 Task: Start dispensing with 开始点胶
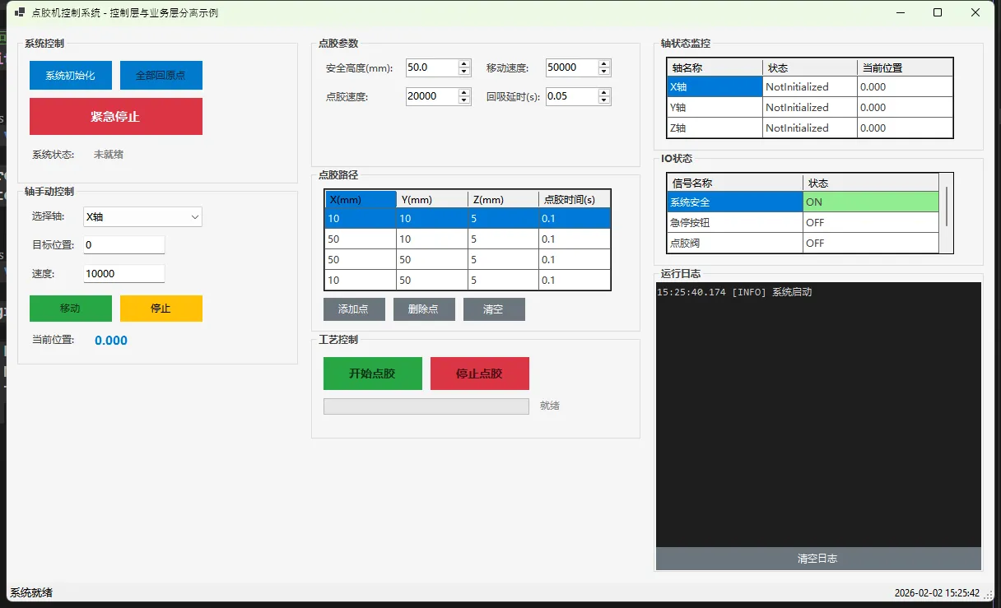coord(372,374)
